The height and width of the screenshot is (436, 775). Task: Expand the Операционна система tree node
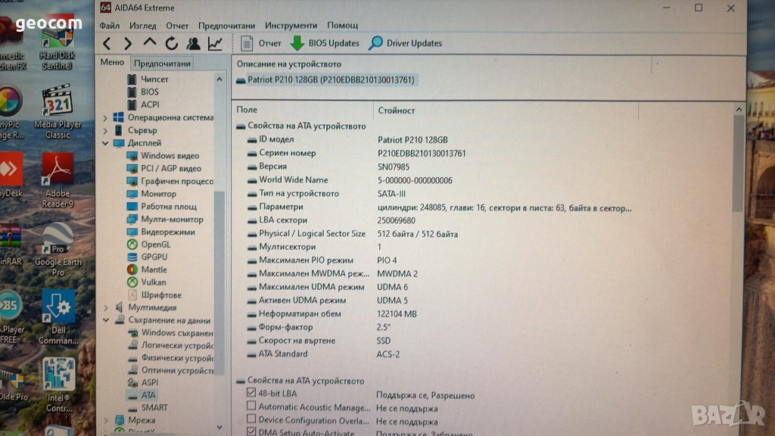click(105, 118)
